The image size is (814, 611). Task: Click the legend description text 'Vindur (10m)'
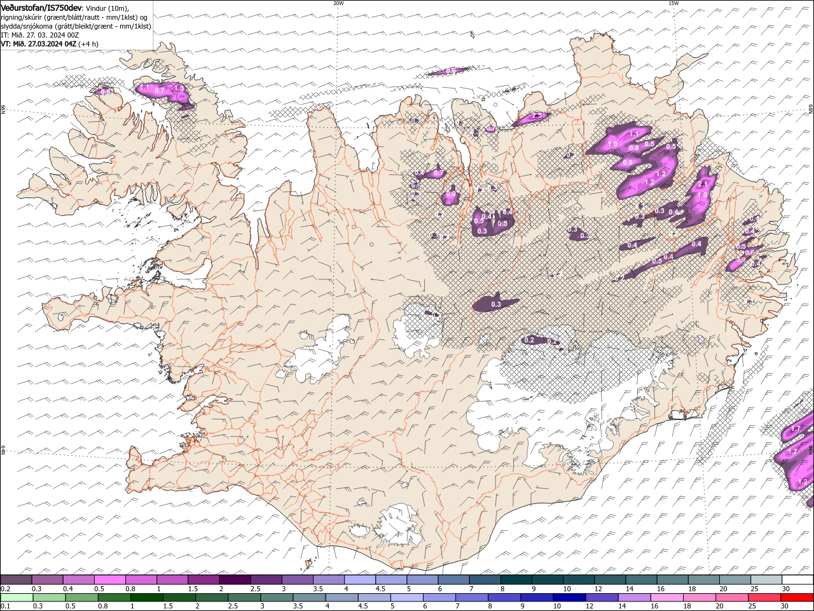pyautogui.click(x=107, y=8)
